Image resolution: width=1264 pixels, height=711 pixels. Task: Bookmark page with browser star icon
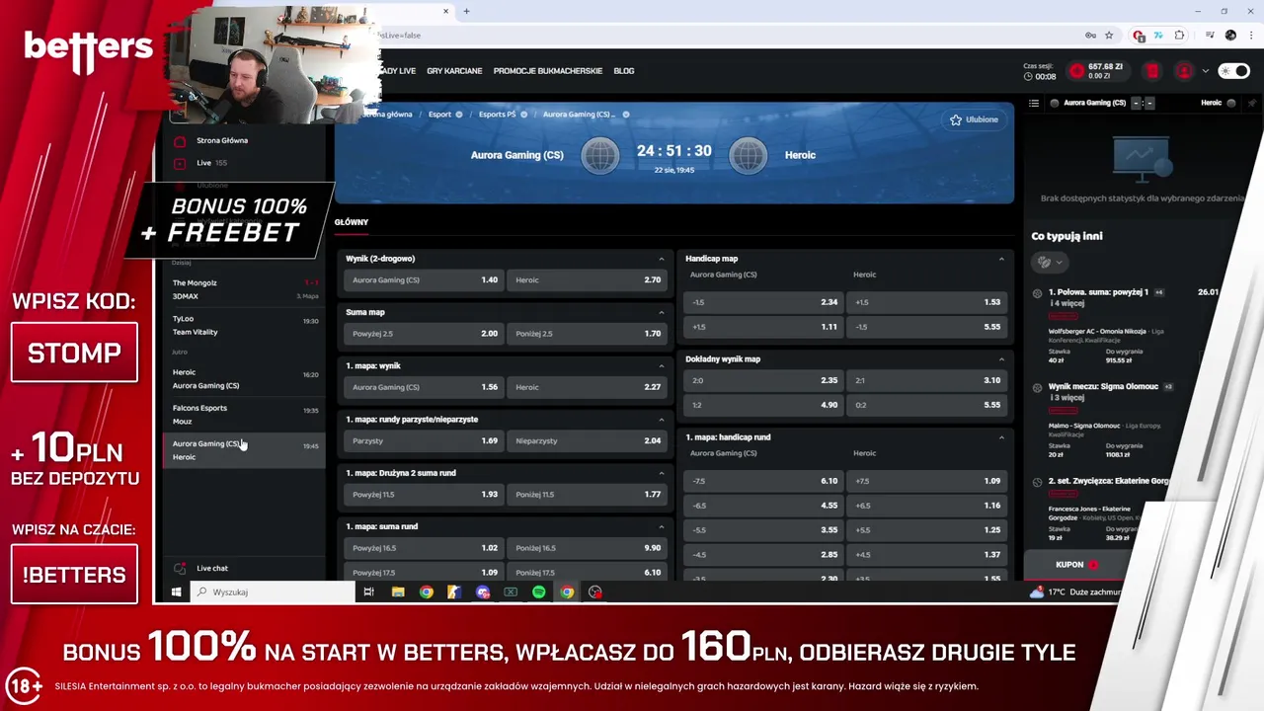tap(1109, 36)
